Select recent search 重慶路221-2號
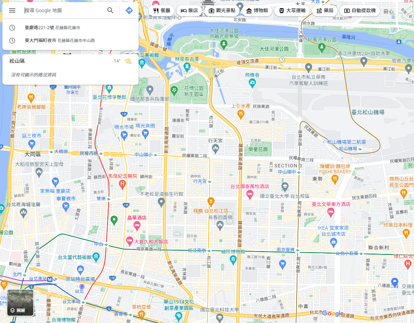This screenshot has width=414, height=323. click(x=70, y=28)
